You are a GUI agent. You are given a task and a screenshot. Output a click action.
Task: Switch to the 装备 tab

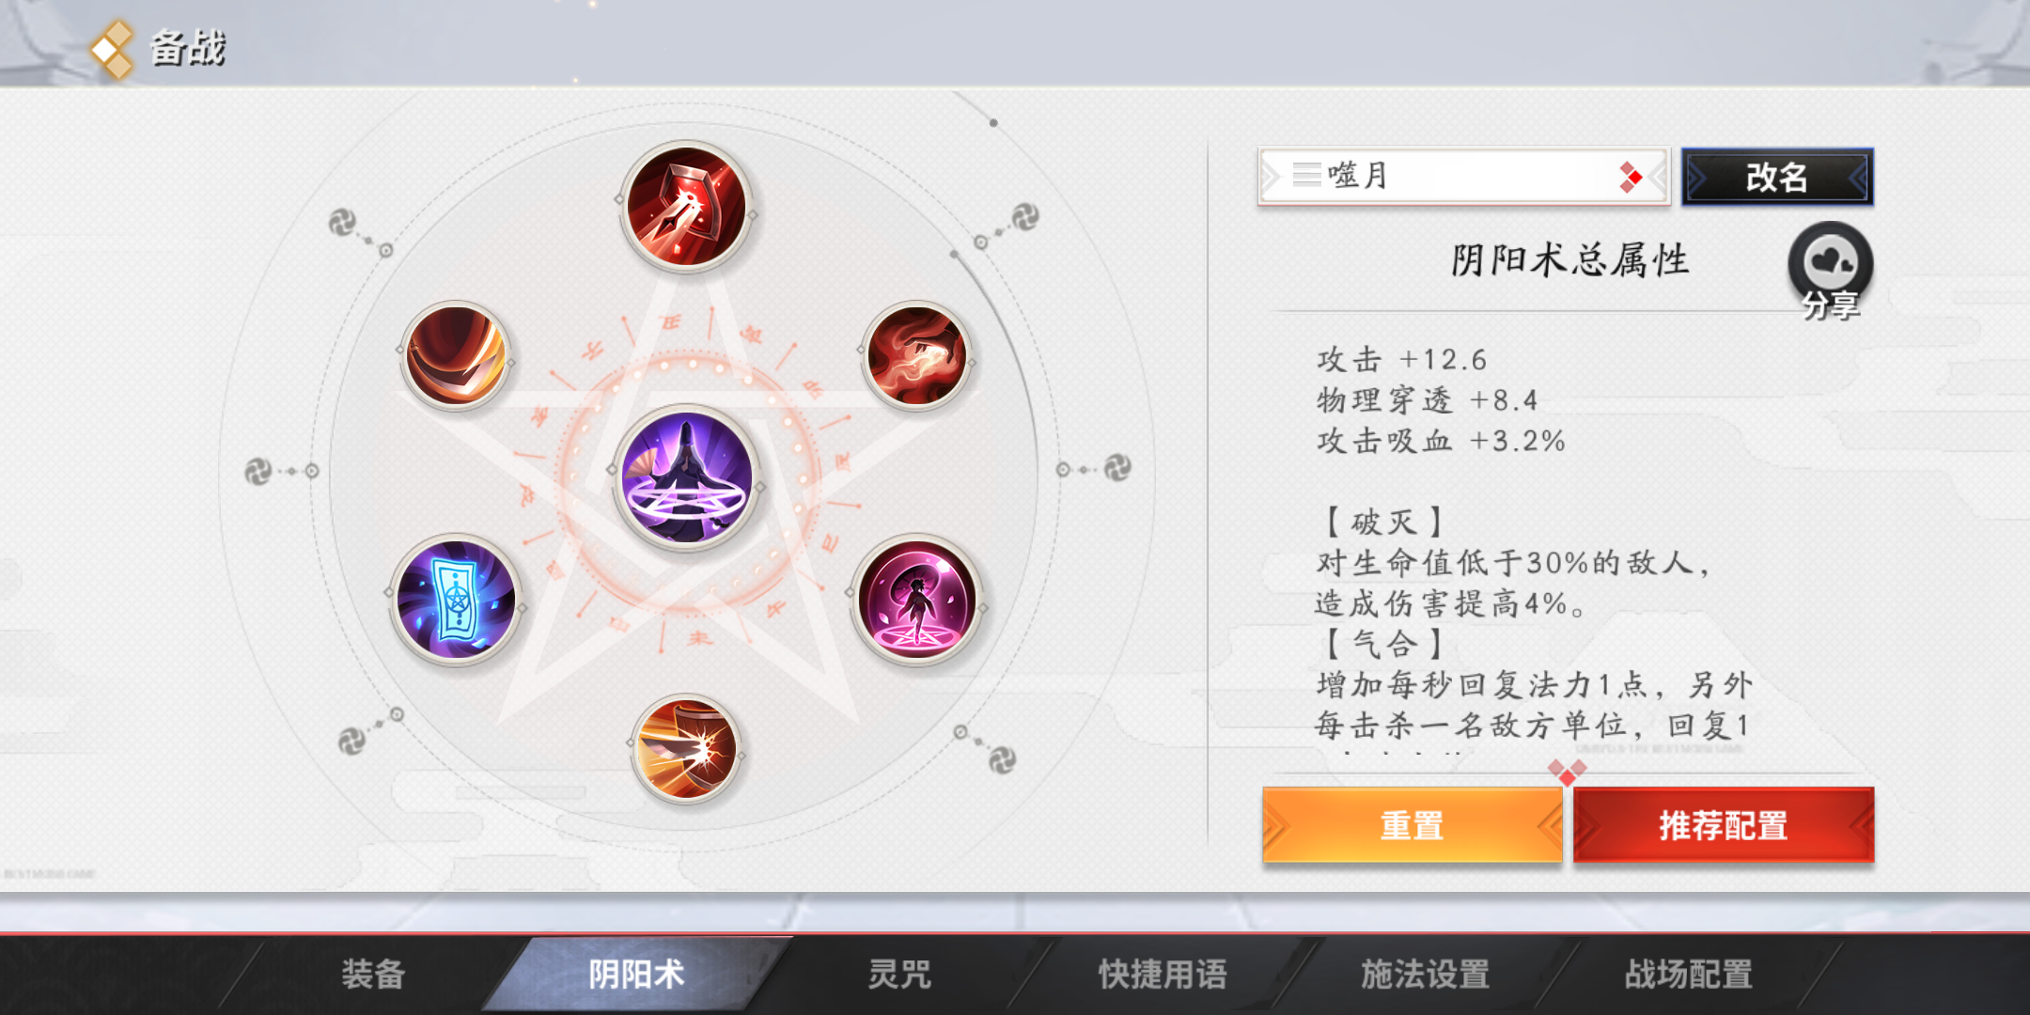[373, 974]
